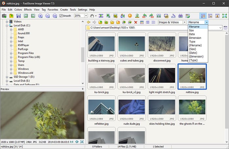Open the Images & Videos filter dropdown
229x149 pixels.
coord(185,22)
